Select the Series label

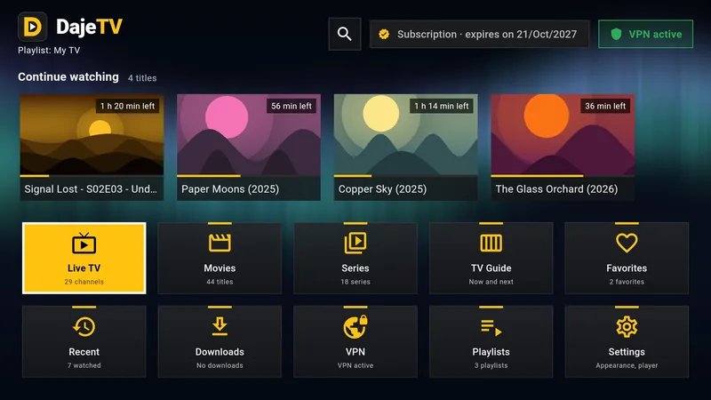(x=355, y=268)
